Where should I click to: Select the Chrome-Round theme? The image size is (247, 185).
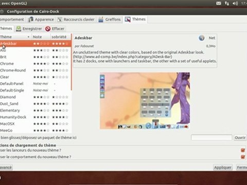pyautogui.click(x=36, y=70)
